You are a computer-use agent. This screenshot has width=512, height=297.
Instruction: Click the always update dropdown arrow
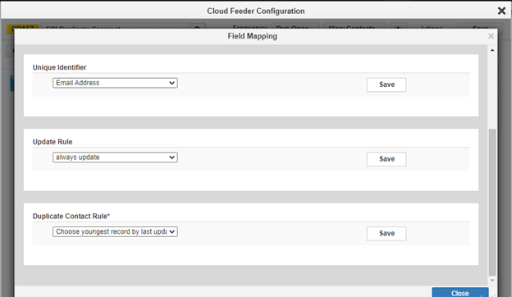point(171,158)
